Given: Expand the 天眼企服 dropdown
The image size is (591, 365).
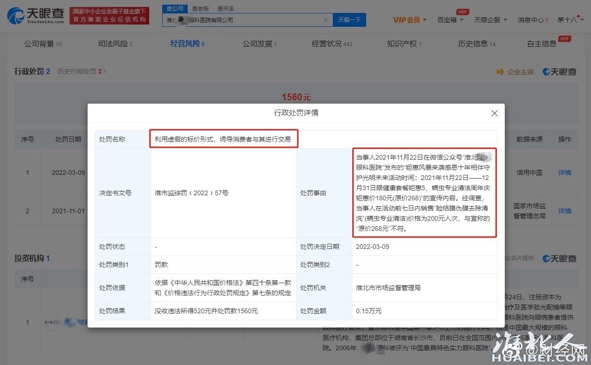Looking at the screenshot, I should 490,20.
